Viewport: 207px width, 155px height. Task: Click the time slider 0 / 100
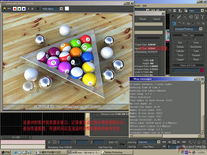[x=16, y=137]
